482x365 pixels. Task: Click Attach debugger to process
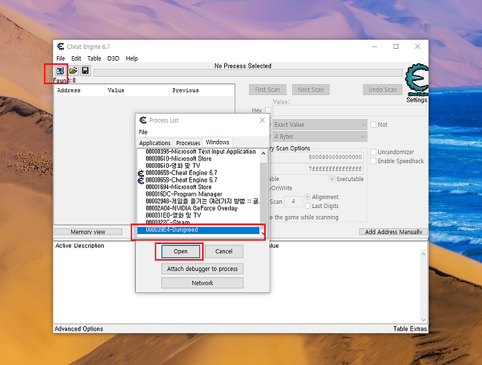[202, 269]
